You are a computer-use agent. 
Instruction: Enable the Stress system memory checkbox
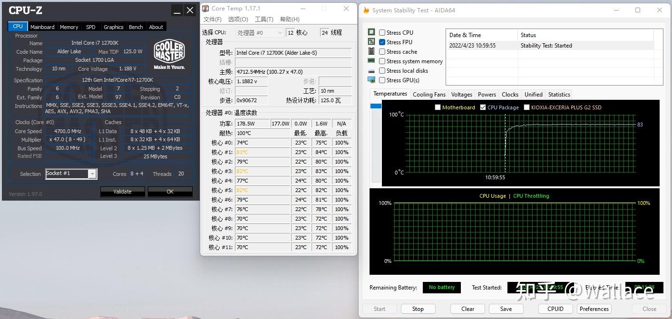tap(382, 61)
